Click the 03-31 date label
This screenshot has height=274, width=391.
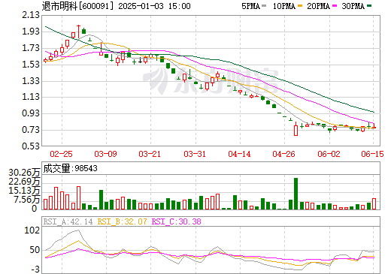click(x=195, y=154)
